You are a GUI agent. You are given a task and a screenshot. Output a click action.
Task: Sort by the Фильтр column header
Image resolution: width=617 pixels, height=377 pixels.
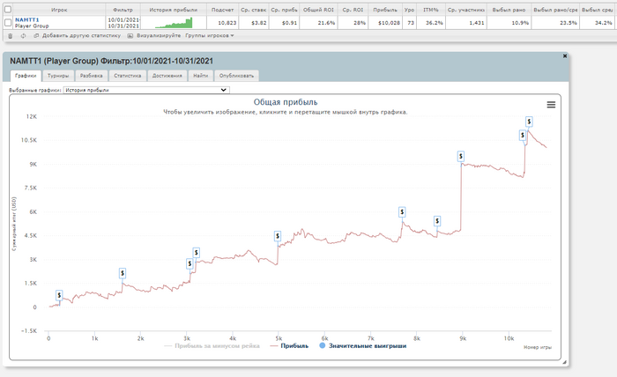(x=123, y=10)
